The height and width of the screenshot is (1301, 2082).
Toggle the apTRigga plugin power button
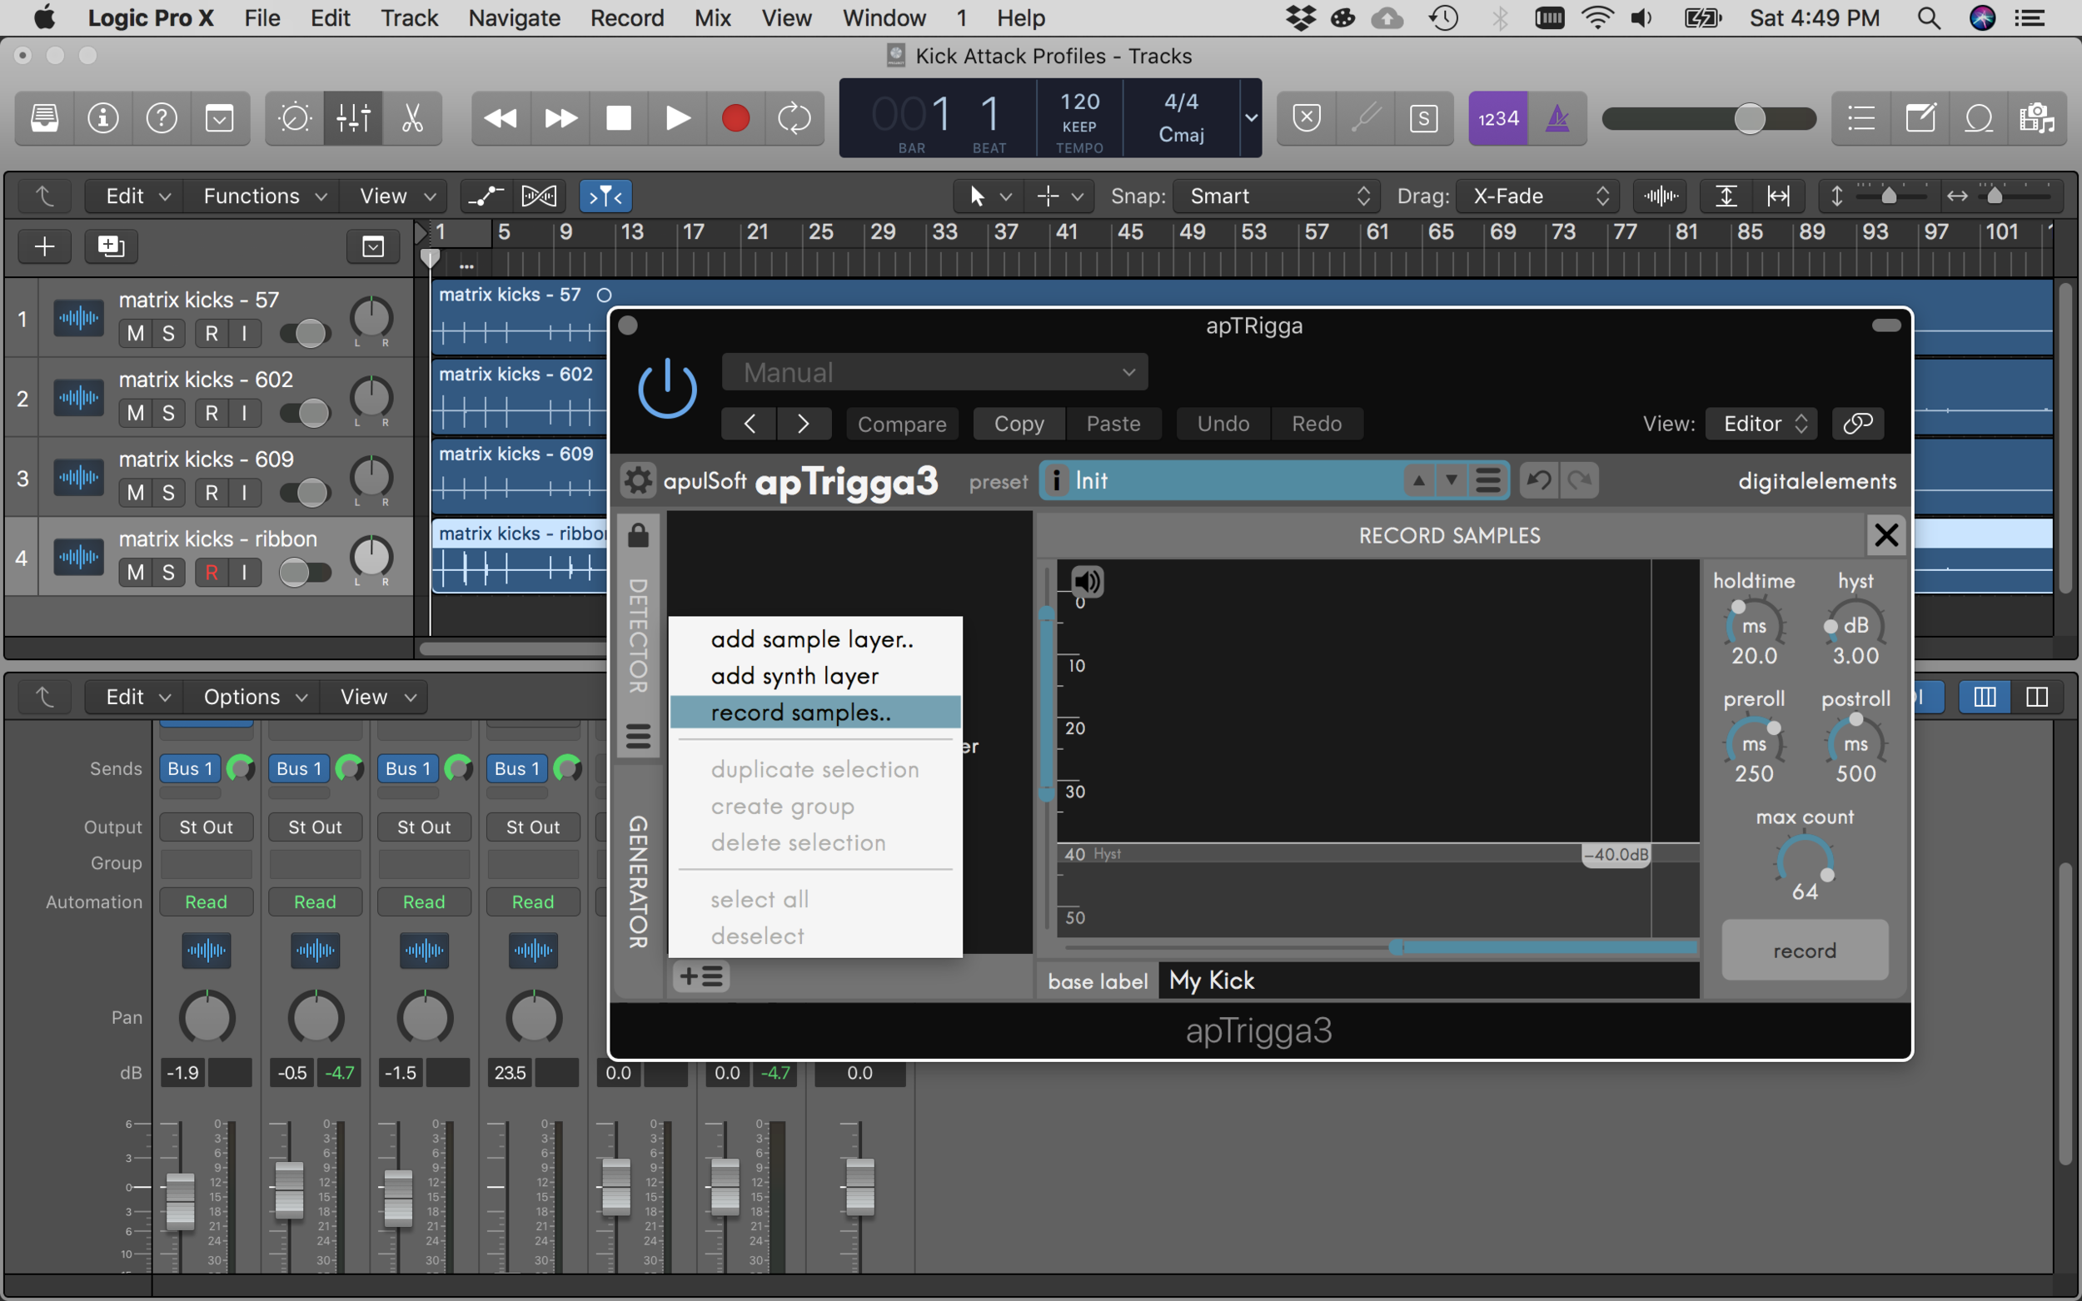pos(667,389)
